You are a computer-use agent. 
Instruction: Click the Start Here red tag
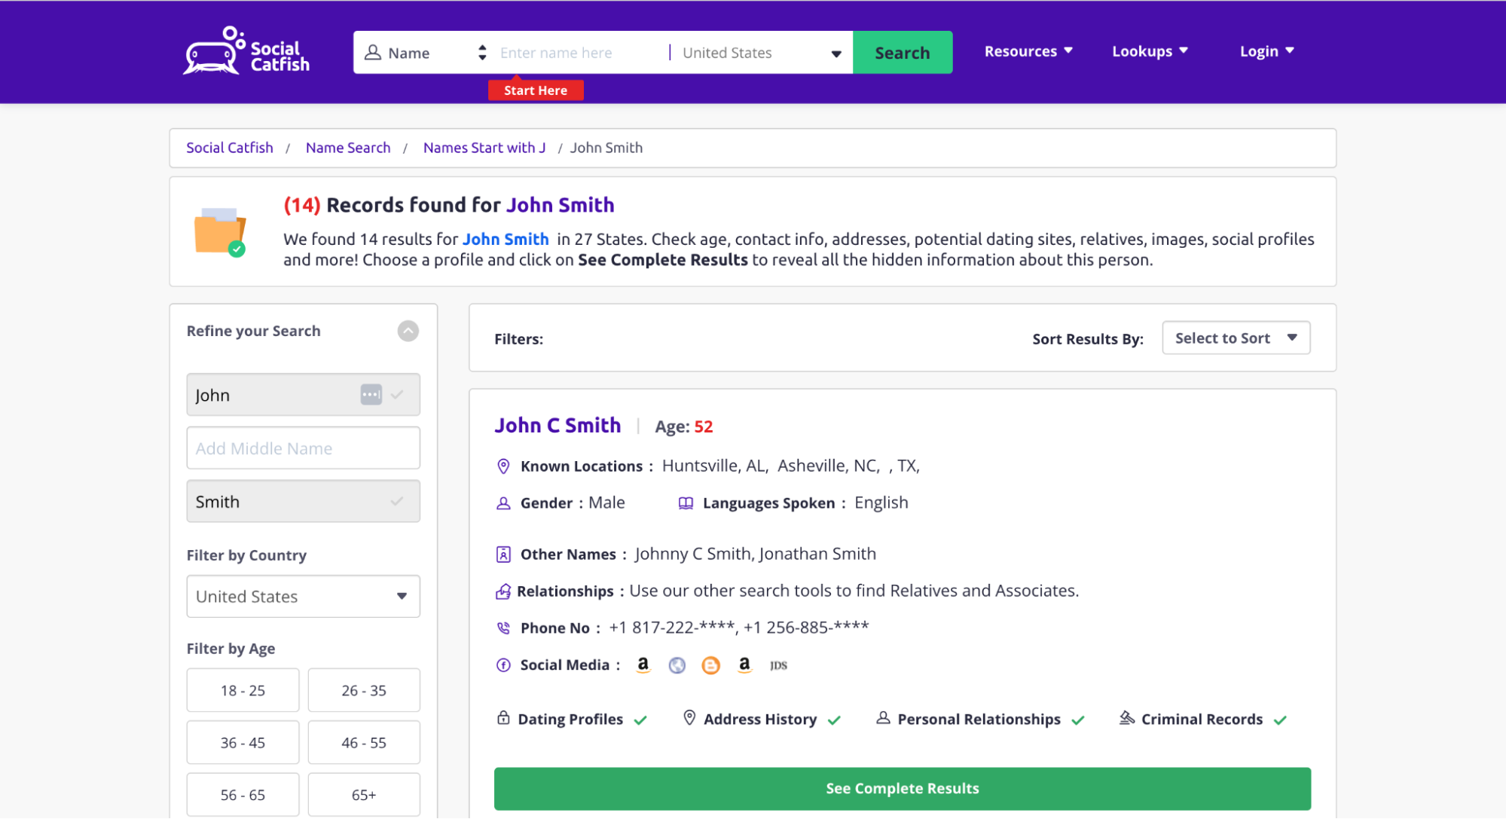pos(536,90)
